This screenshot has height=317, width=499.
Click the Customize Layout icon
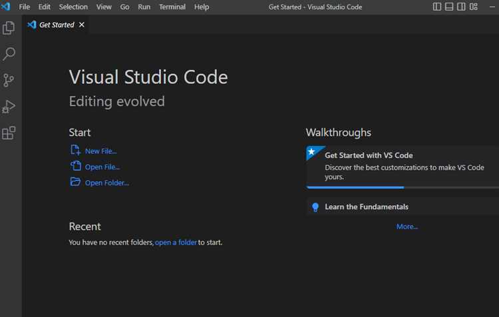474,7
